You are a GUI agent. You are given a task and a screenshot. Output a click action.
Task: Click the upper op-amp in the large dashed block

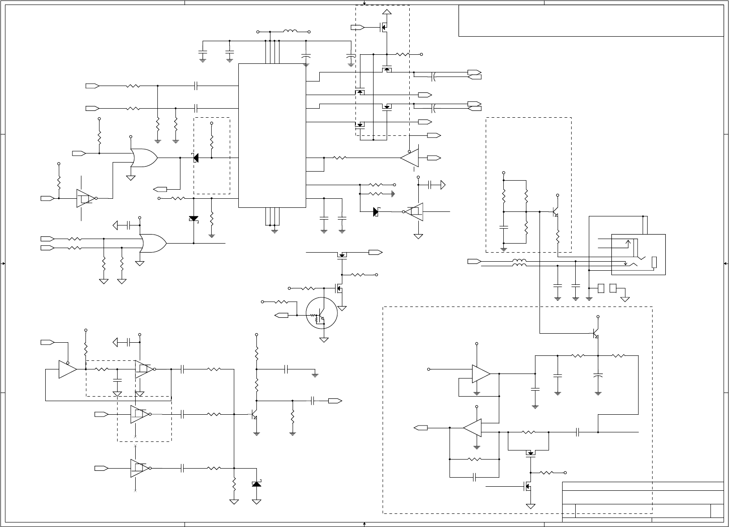(481, 374)
